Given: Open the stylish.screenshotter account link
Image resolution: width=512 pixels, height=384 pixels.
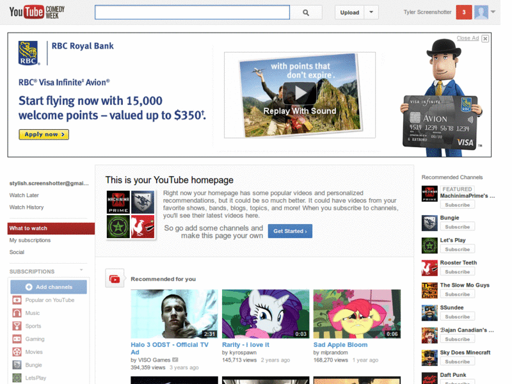Looking at the screenshot, I should click(49, 183).
